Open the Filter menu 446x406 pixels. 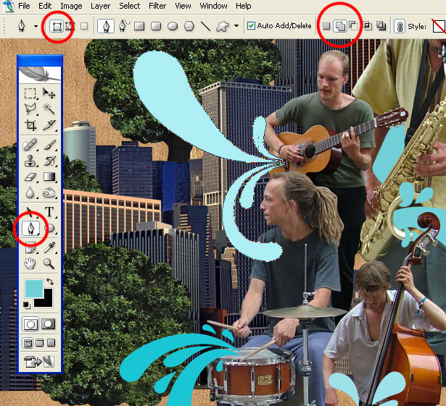tap(157, 6)
